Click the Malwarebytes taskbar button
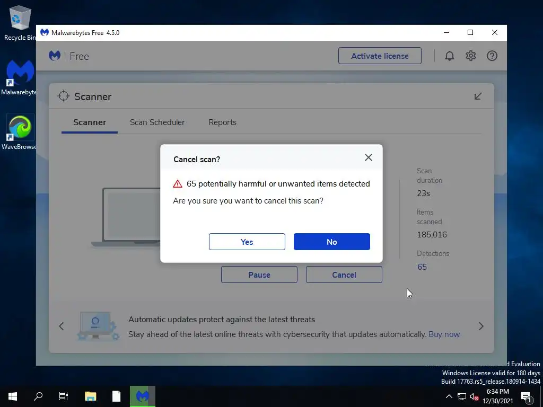Viewport: 543px width, 407px height. coord(142,396)
